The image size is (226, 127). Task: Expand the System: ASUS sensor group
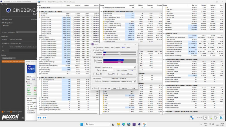(x=38, y=8)
